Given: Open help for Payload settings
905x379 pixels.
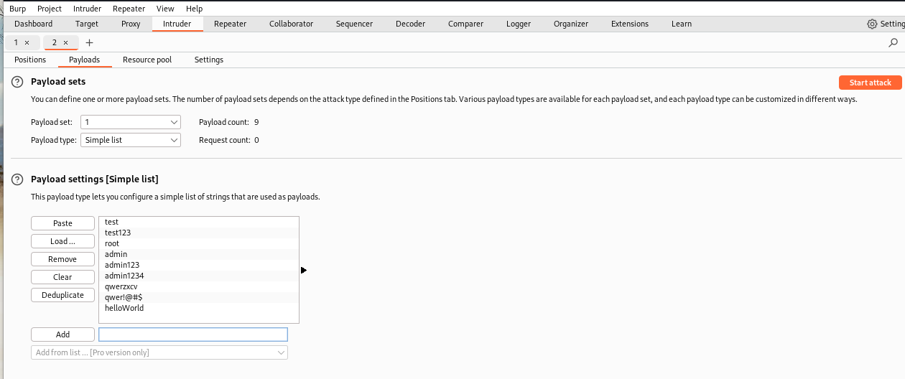Looking at the screenshot, I should click(18, 179).
